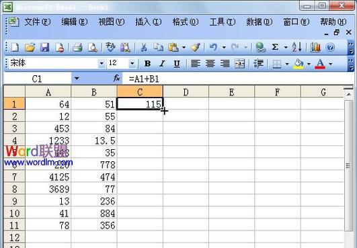Run the spelling check icon
The height and width of the screenshot is (248, 357).
(x=110, y=47)
